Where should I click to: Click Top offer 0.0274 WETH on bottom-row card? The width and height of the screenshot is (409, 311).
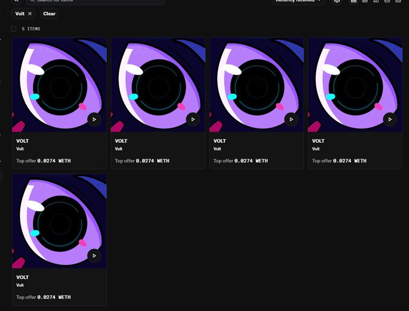point(43,297)
